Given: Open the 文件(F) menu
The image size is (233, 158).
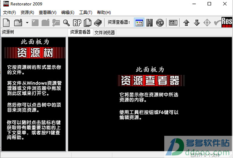Looking at the screenshot, I should [9, 12].
